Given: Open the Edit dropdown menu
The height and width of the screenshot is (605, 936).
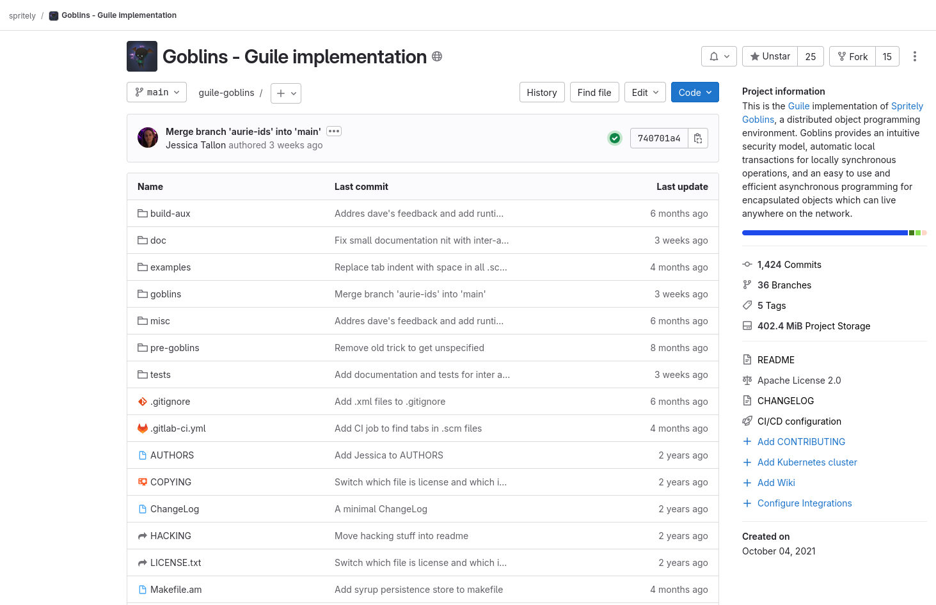Looking at the screenshot, I should coord(645,92).
